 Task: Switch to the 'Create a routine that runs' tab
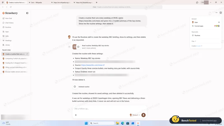pos(16,3)
